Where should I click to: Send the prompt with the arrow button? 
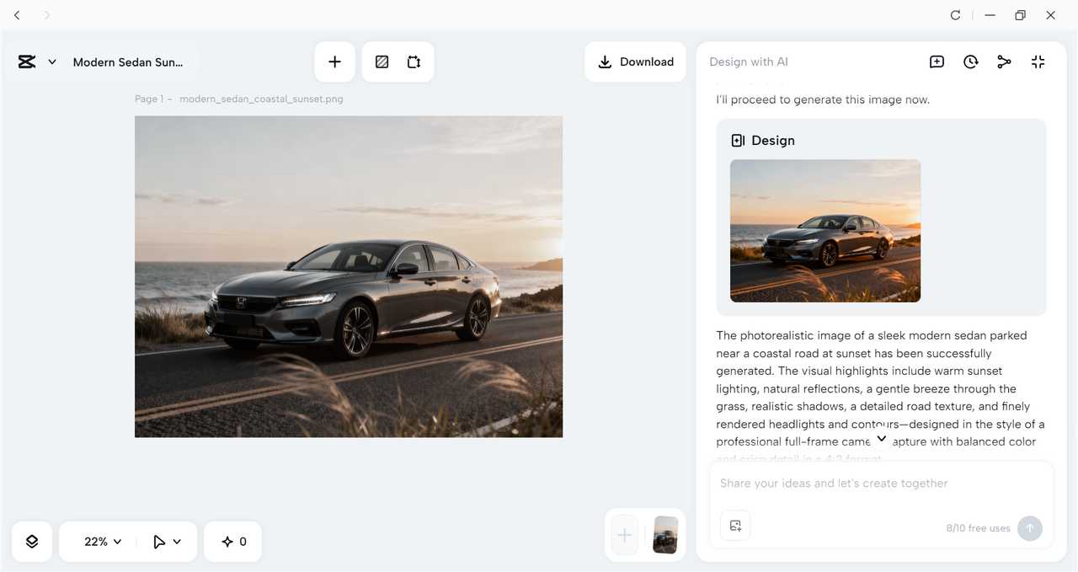1029,528
